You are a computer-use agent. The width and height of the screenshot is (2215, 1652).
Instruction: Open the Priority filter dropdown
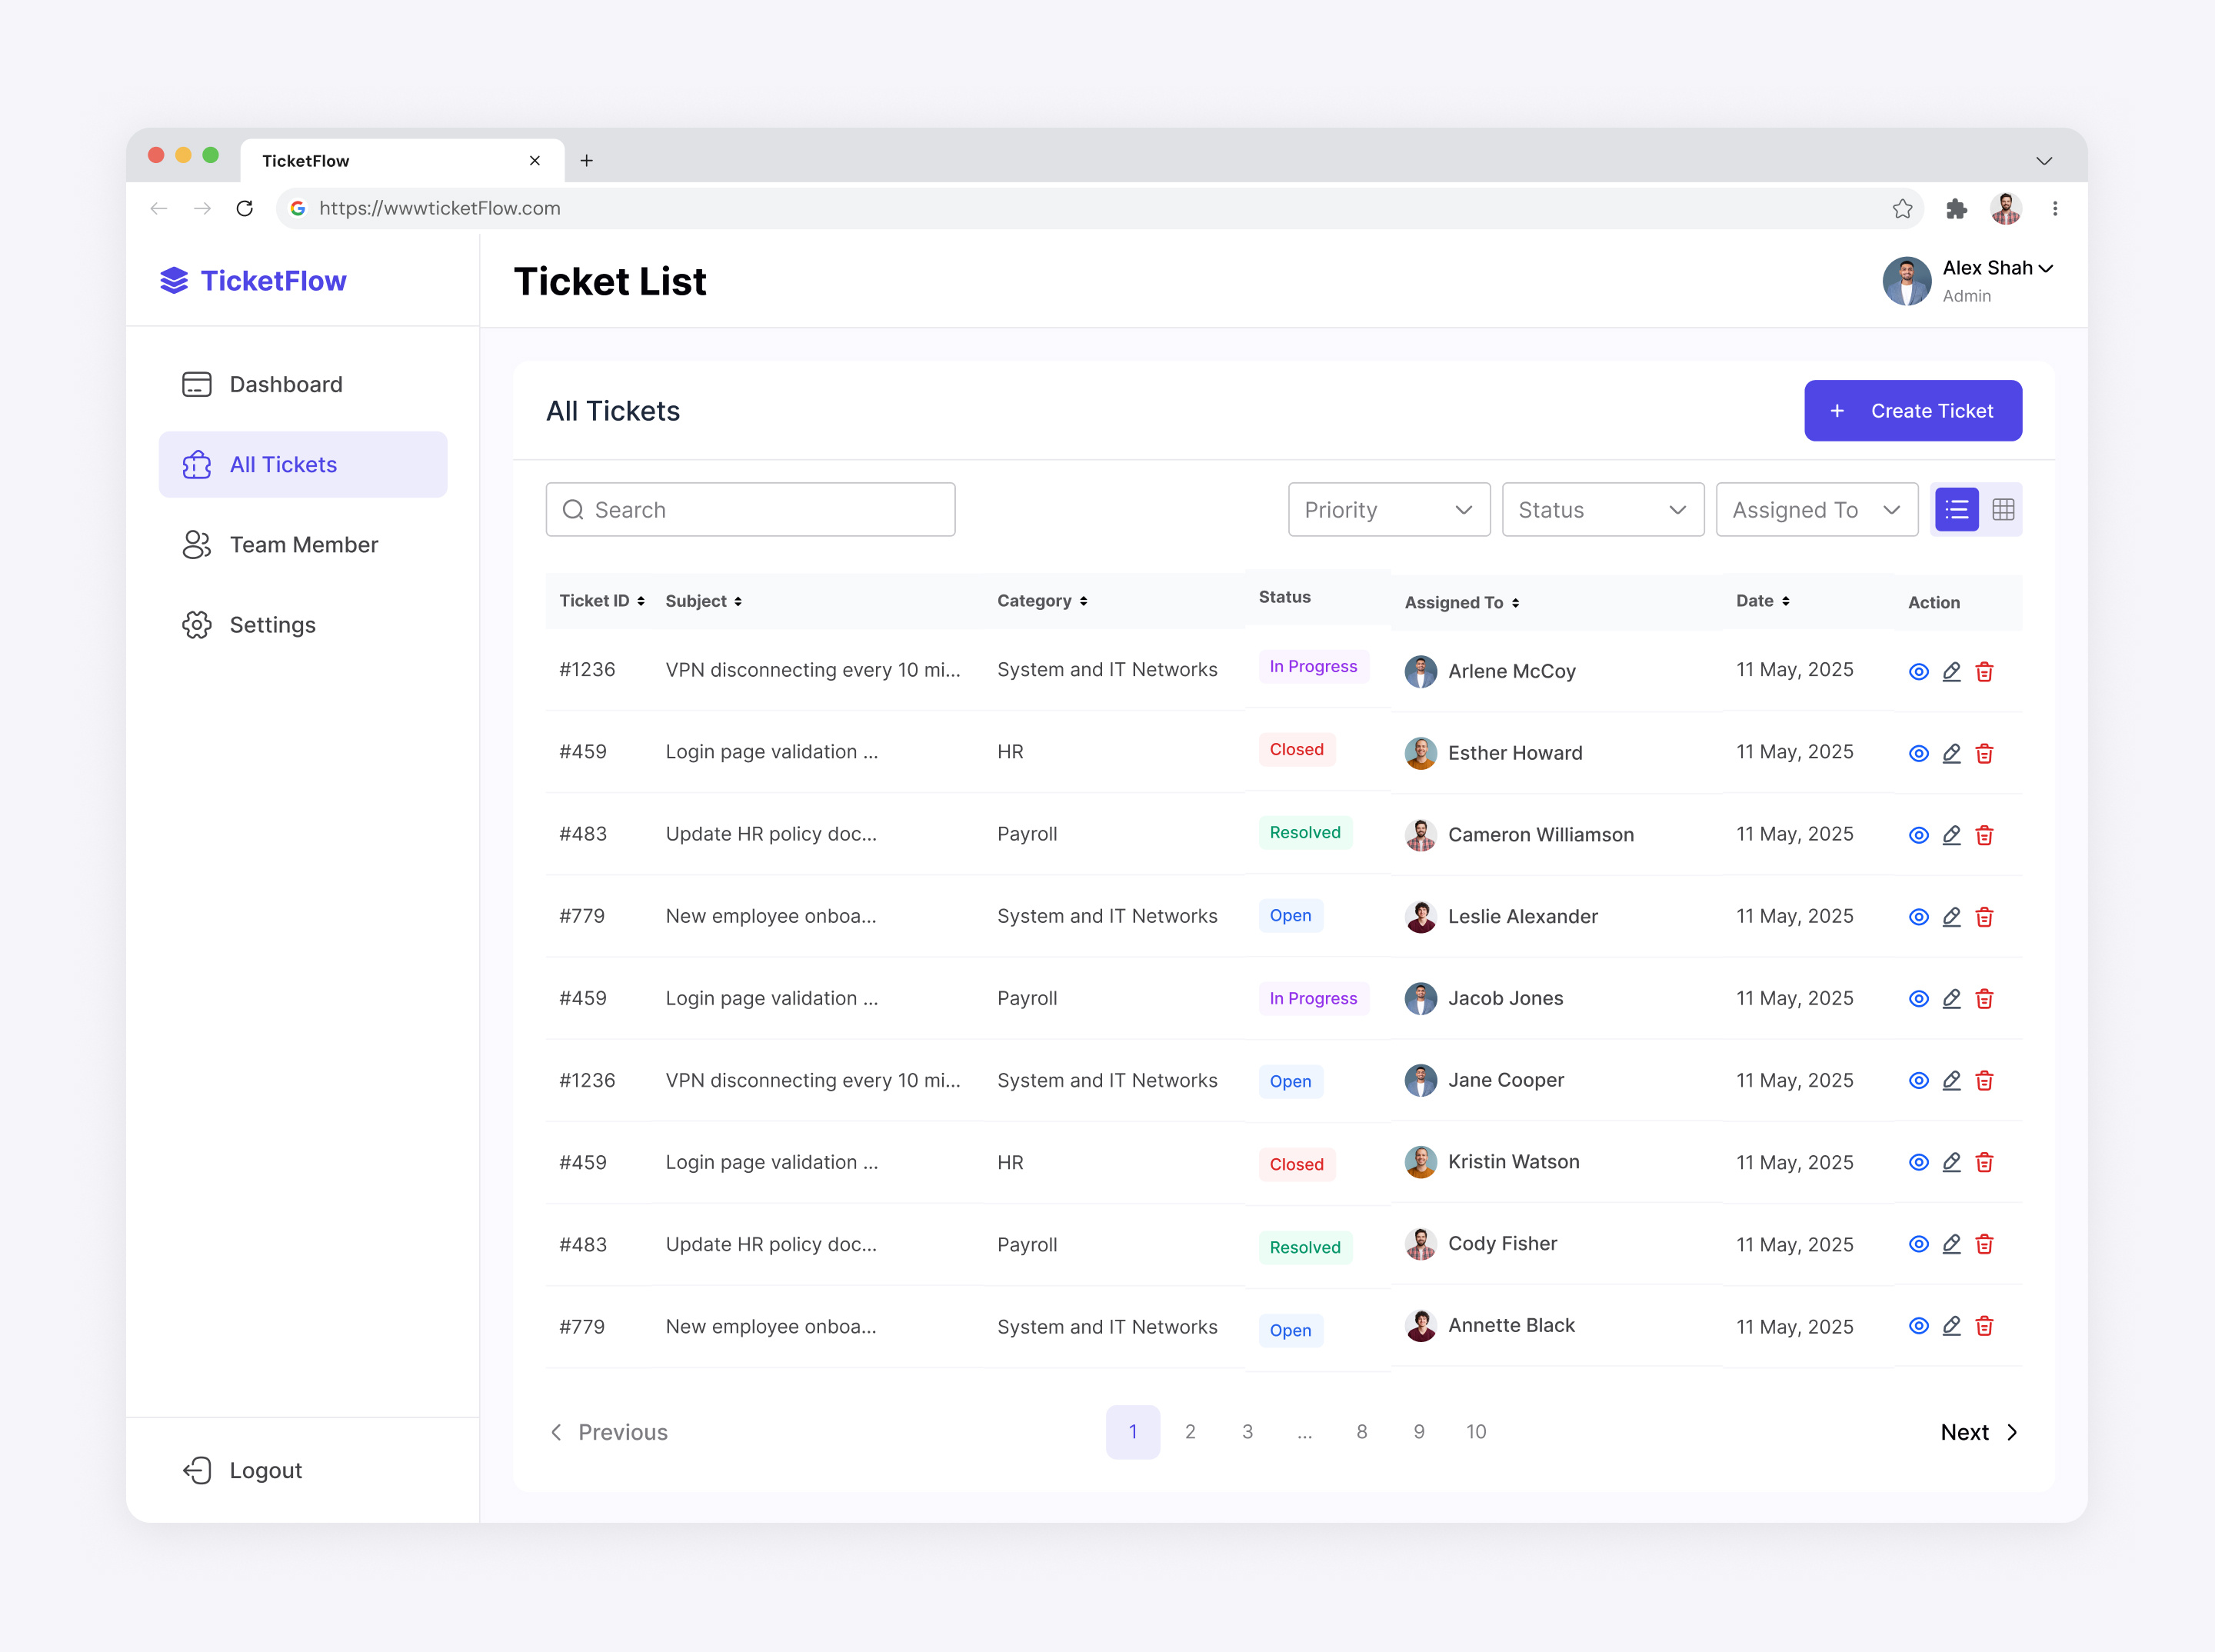click(1388, 510)
